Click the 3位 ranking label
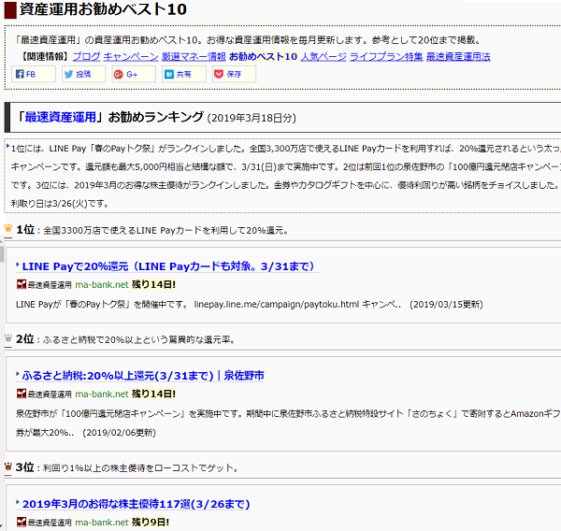The height and width of the screenshot is (531, 561). [x=25, y=467]
